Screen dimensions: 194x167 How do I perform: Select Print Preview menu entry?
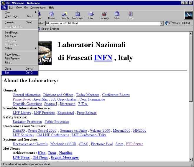point(20,59)
